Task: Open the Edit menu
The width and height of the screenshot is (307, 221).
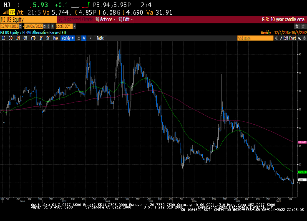Action: [125, 20]
